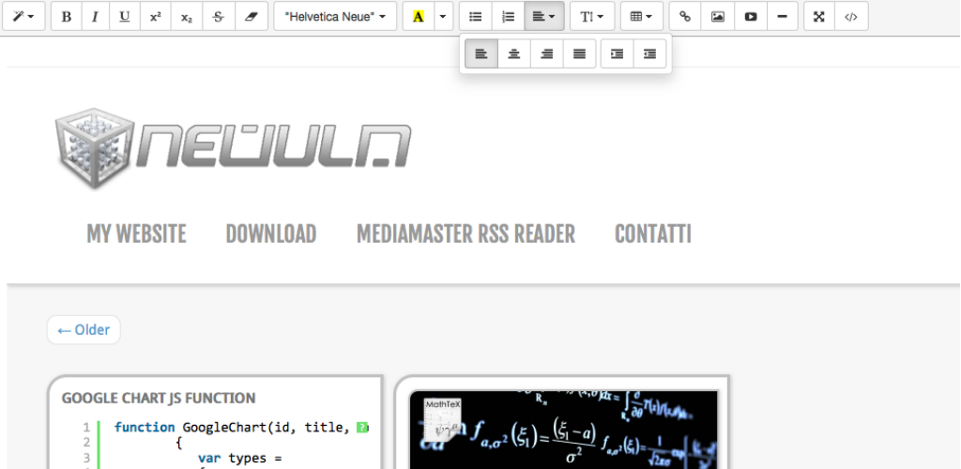
Task: Open MEDIAMASTER RSS READER menu item
Action: pos(465,234)
